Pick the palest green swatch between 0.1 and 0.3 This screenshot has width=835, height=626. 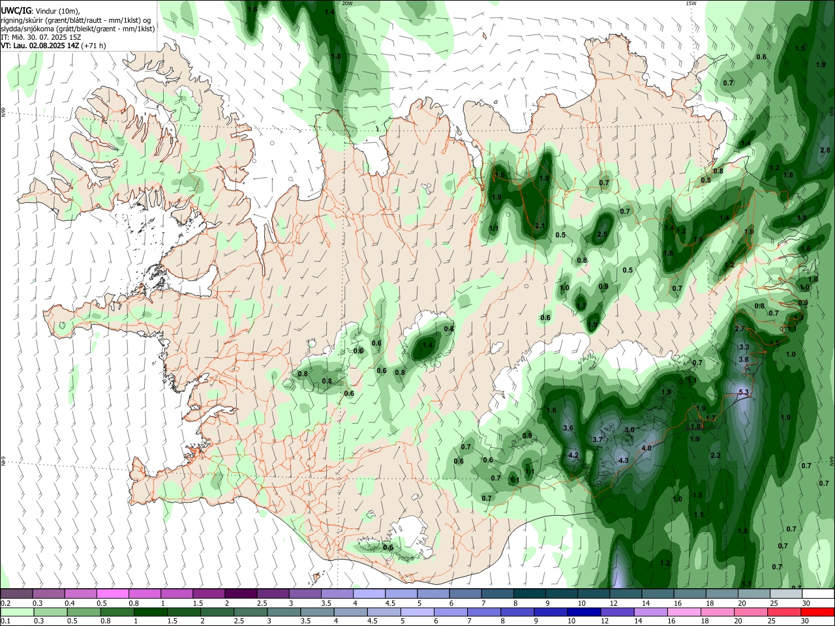[x=16, y=612]
